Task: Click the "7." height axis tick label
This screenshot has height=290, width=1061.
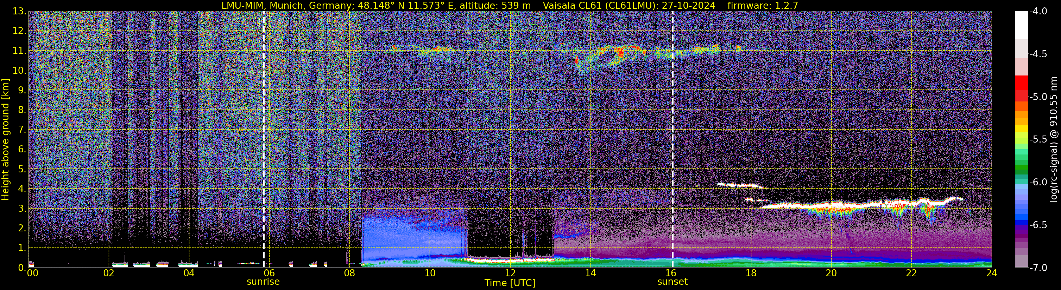Action: tap(22, 130)
